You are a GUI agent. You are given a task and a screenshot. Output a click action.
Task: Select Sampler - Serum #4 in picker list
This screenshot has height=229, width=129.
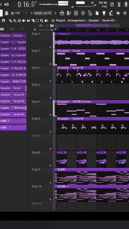tap(13, 114)
